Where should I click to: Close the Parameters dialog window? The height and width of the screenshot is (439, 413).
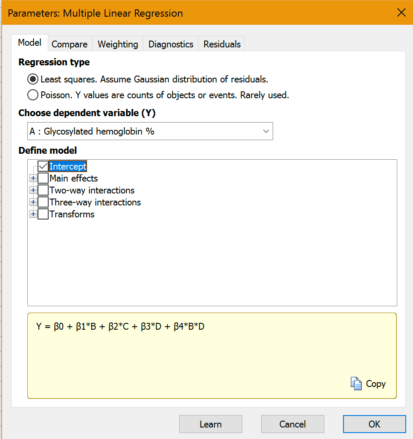401,13
